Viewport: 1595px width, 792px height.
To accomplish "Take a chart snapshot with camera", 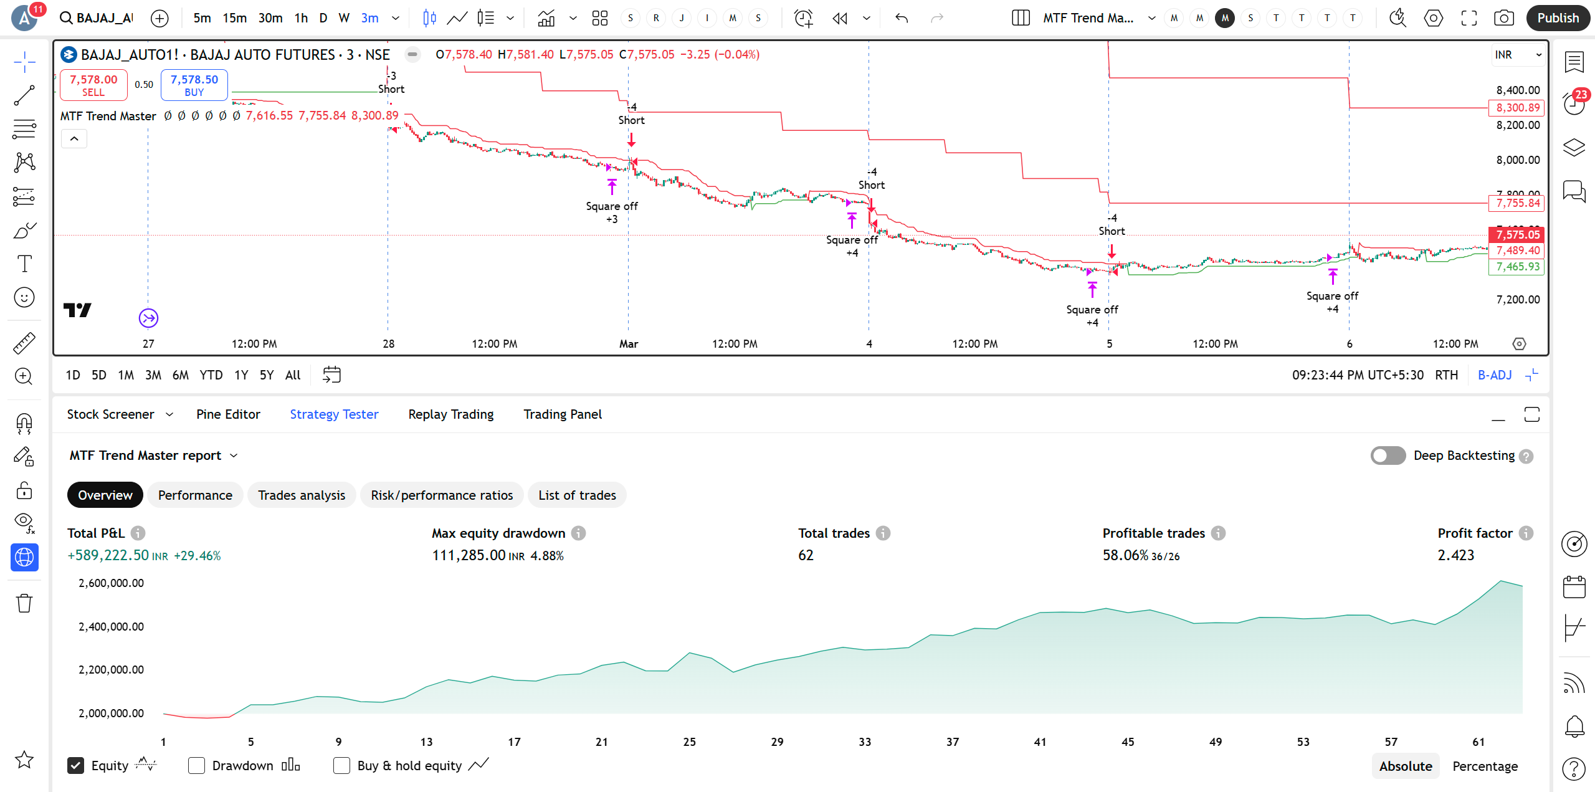I will click(1504, 18).
